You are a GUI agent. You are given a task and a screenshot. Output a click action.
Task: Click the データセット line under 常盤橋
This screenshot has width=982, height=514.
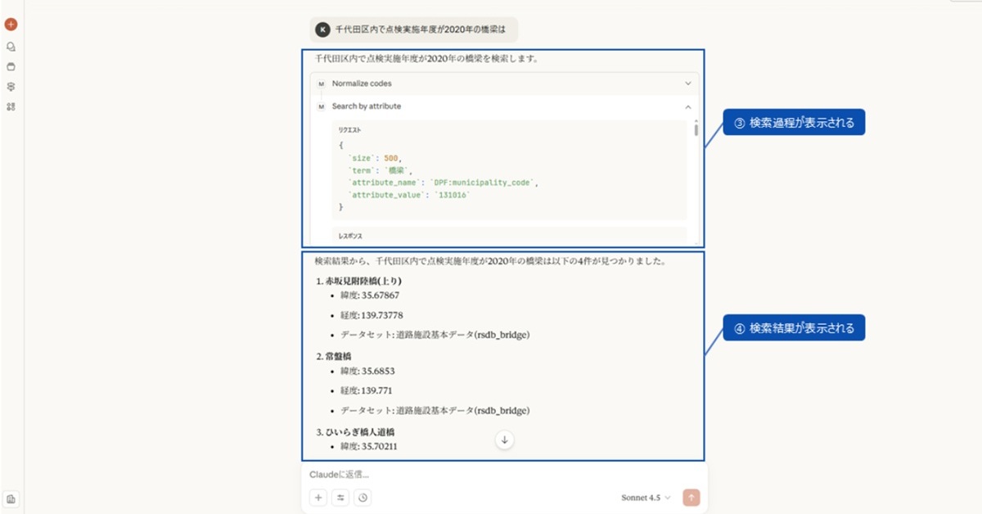(x=435, y=410)
